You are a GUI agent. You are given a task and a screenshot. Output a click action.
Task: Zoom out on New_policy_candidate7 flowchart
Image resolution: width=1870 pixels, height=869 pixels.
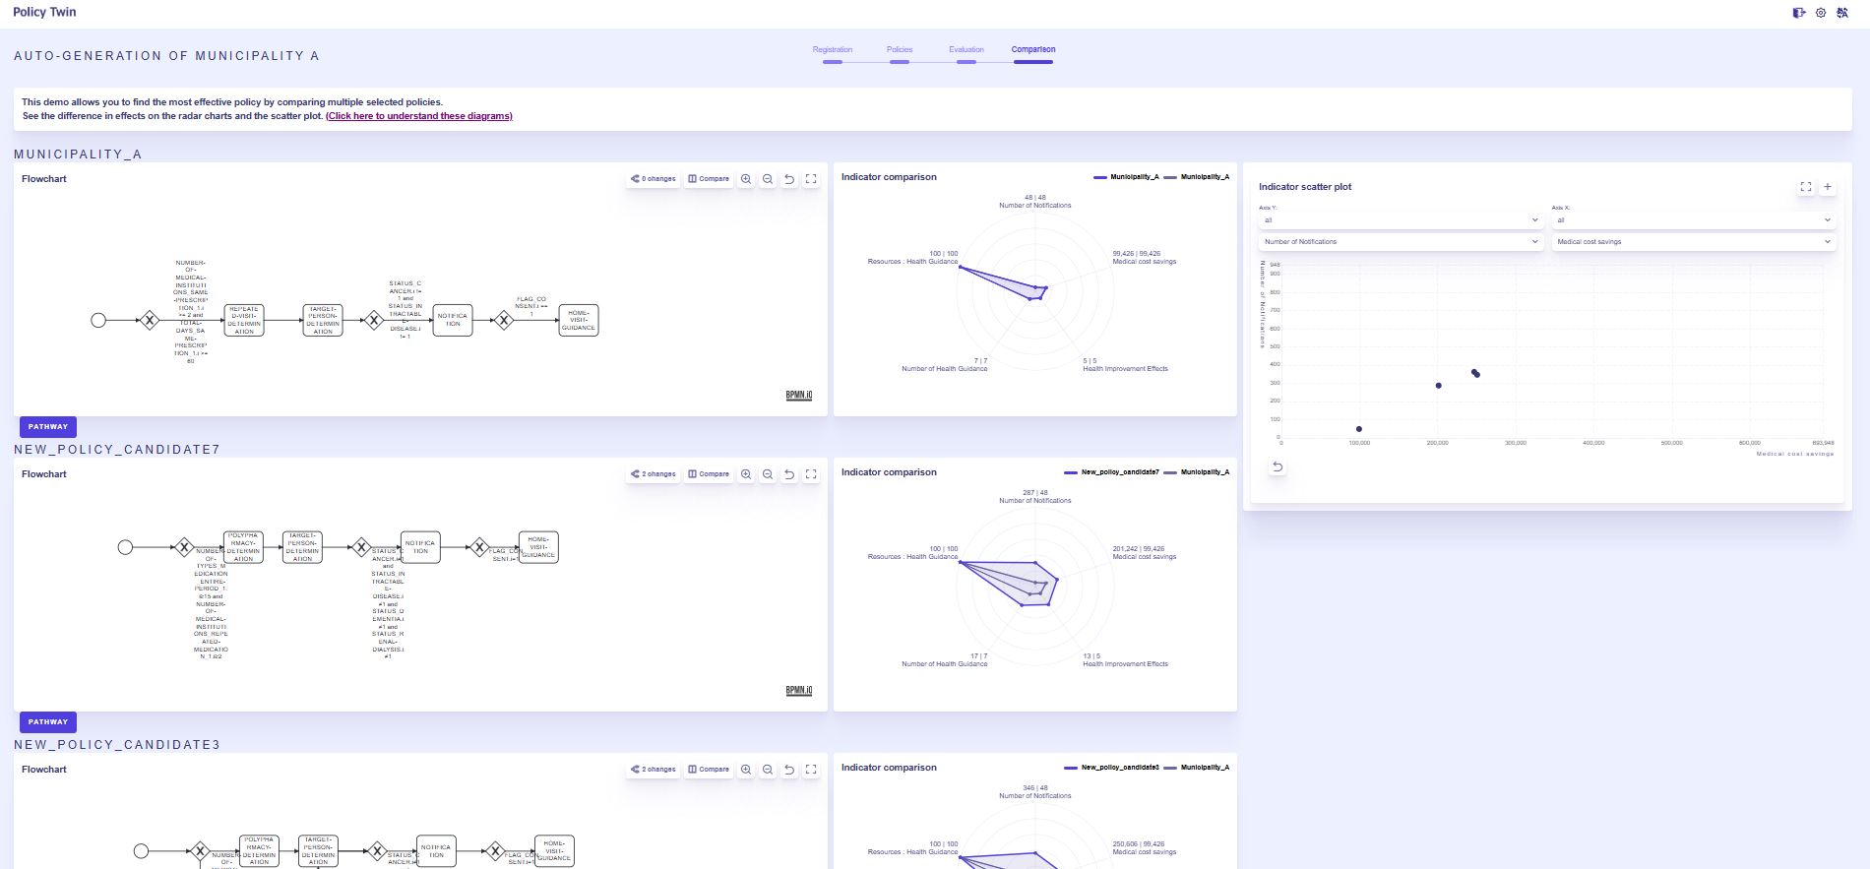768,474
